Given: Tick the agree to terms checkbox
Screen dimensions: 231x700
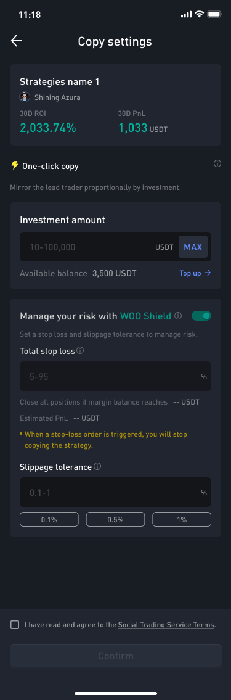Looking at the screenshot, I should (x=15, y=625).
